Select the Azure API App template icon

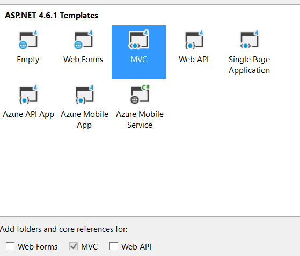(x=28, y=94)
